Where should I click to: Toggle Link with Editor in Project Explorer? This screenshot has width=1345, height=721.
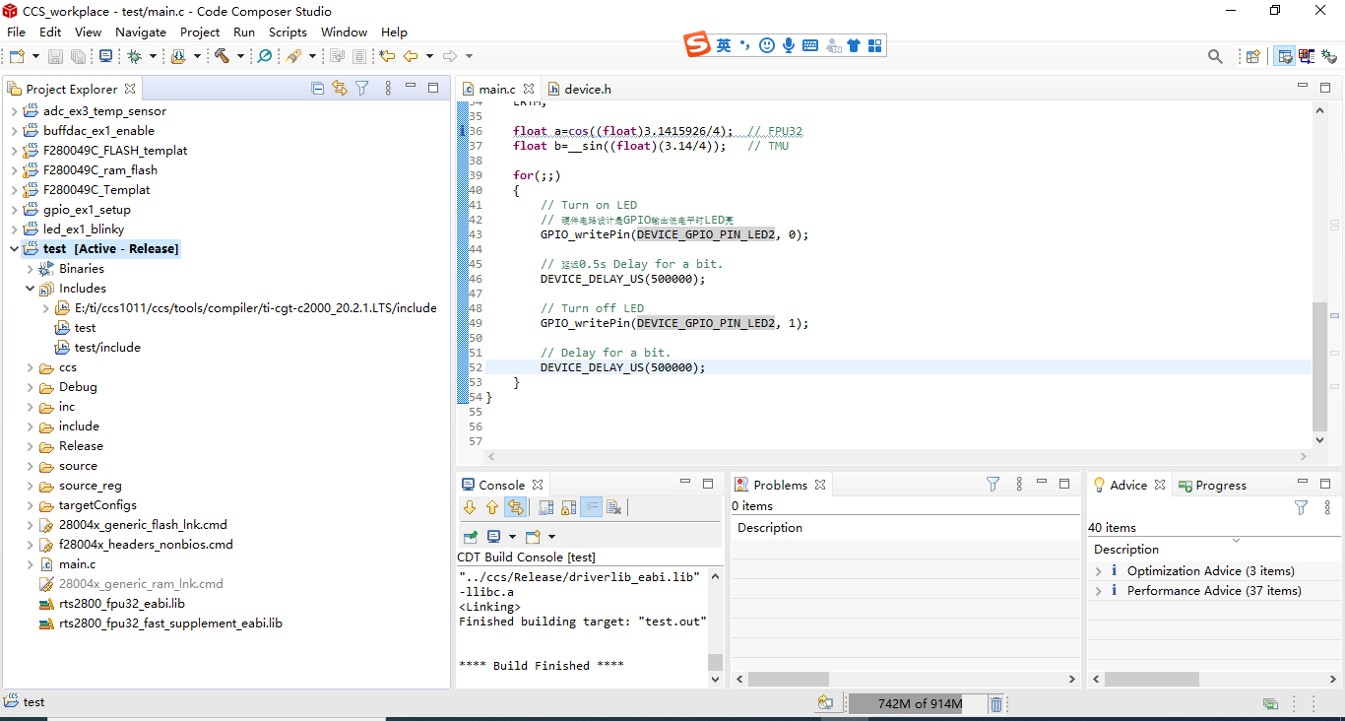tap(340, 88)
